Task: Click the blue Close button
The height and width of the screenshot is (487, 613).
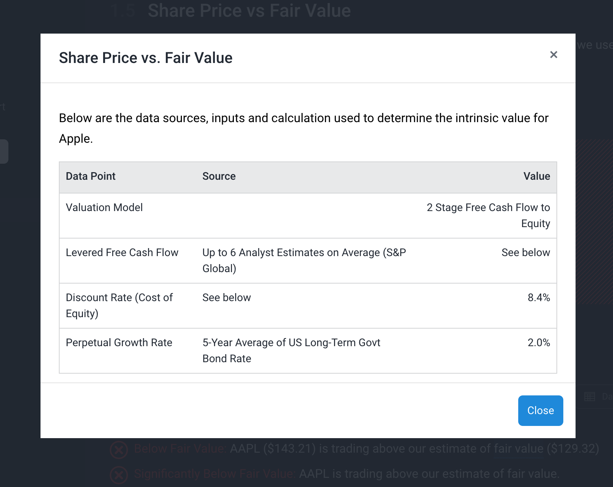Action: click(540, 410)
